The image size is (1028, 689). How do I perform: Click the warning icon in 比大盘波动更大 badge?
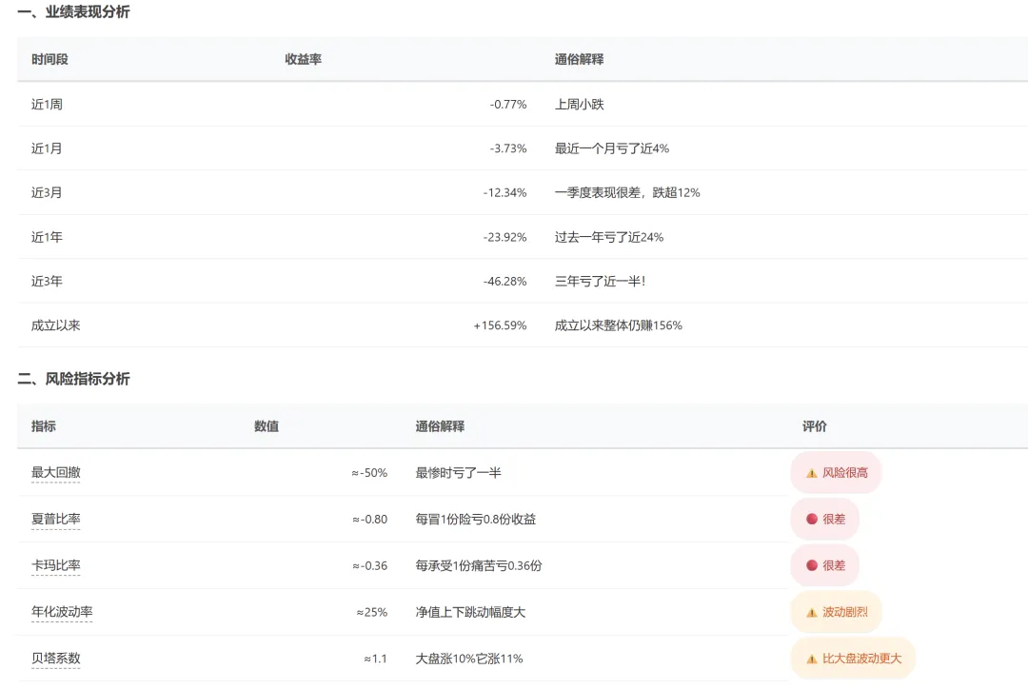(x=812, y=659)
